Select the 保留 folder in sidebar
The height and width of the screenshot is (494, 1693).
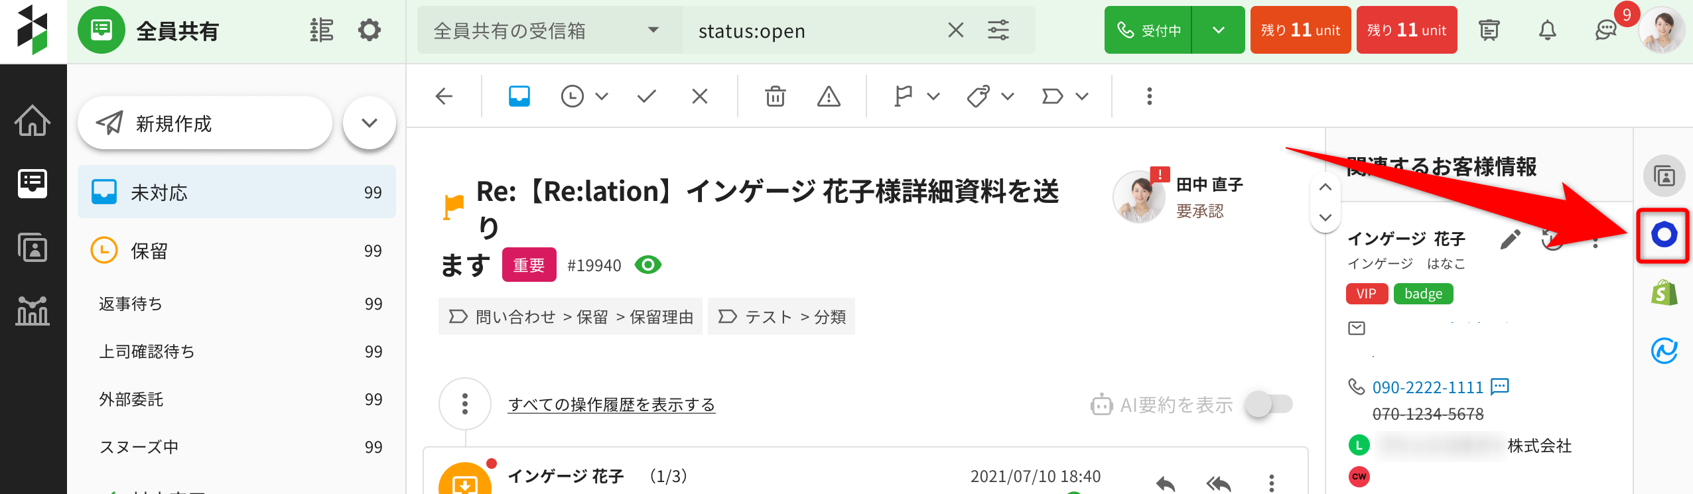(236, 251)
